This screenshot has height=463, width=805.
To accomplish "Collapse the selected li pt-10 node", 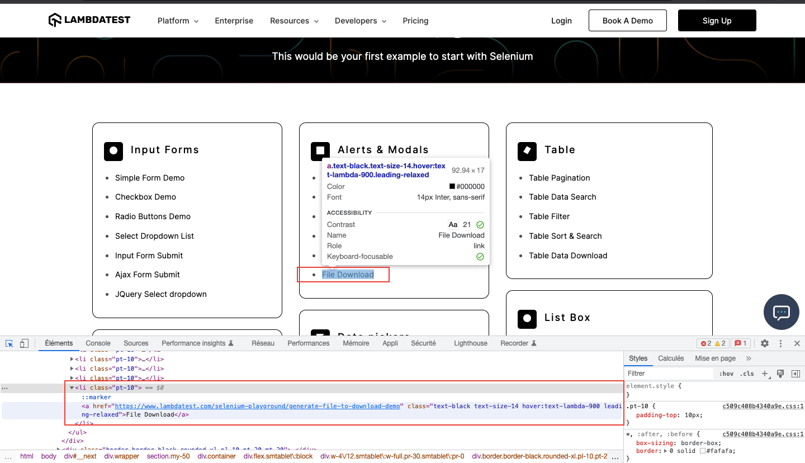I will click(72, 388).
